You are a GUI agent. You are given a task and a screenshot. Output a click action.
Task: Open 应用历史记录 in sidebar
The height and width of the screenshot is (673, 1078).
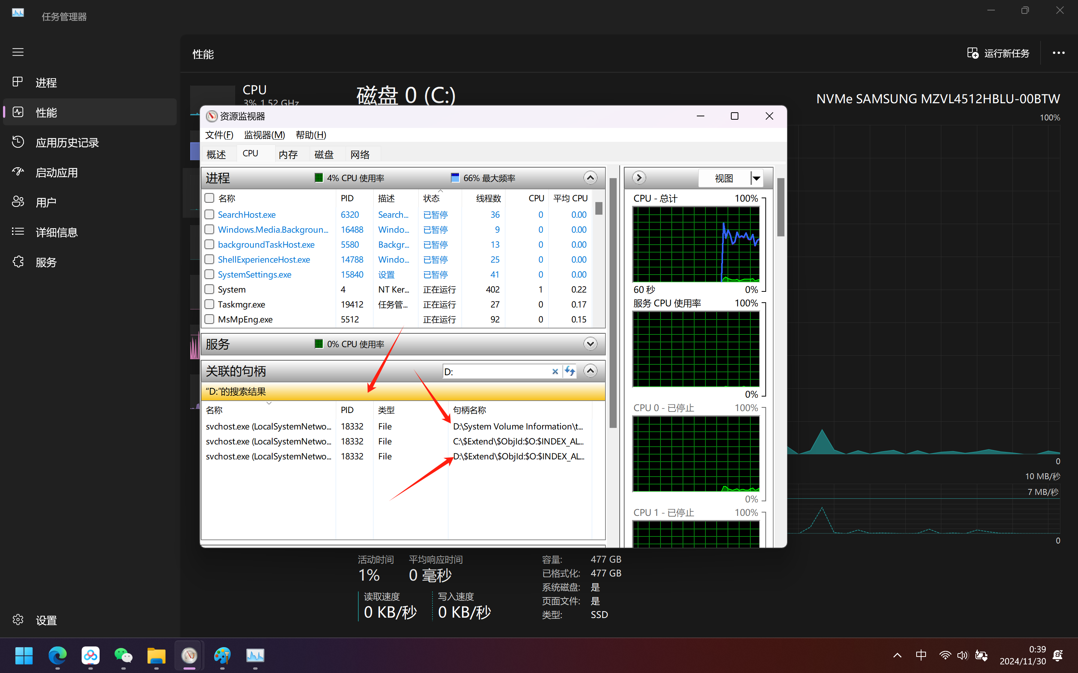pos(67,143)
